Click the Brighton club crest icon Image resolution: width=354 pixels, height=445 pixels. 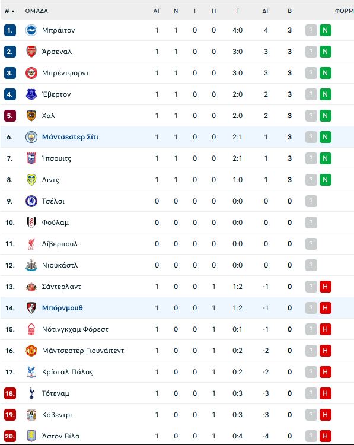[31, 30]
